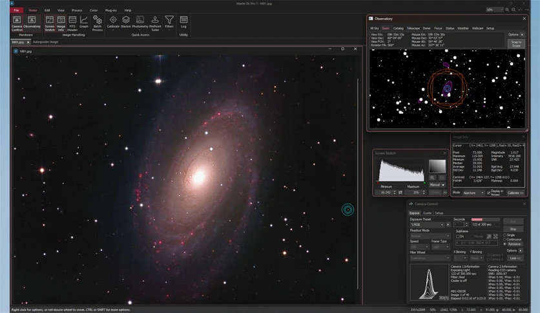The width and height of the screenshot is (540, 313).
Task: Click the subframe full-frame reset icon
Action: 495,237
